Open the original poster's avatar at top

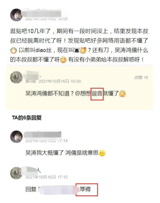(17, 15)
